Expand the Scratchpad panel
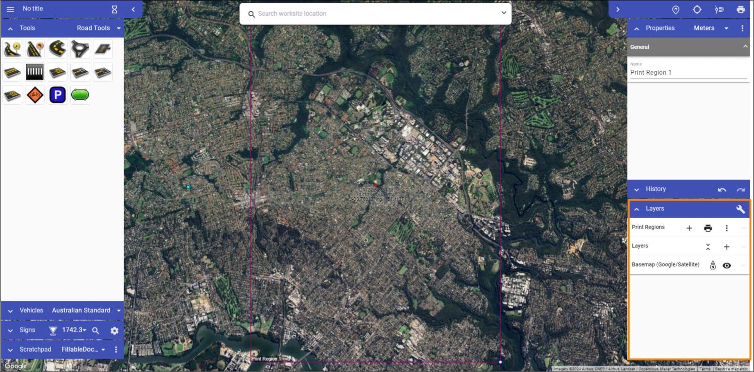 coord(10,350)
